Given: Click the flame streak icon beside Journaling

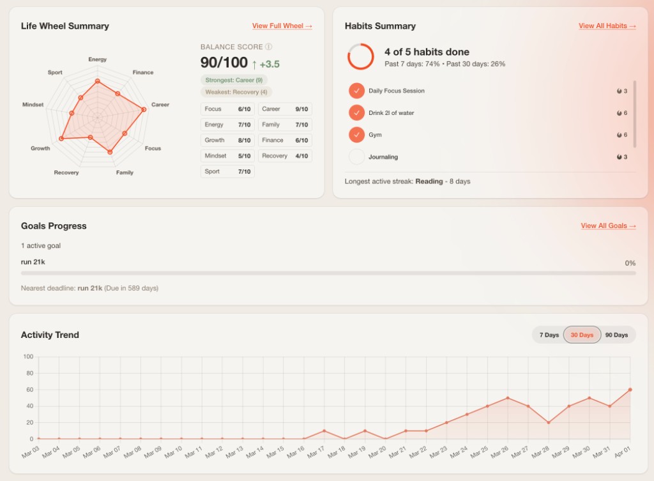Looking at the screenshot, I should [x=619, y=157].
